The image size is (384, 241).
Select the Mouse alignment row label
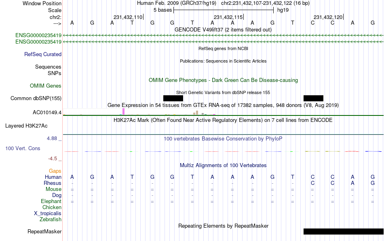point(53,189)
